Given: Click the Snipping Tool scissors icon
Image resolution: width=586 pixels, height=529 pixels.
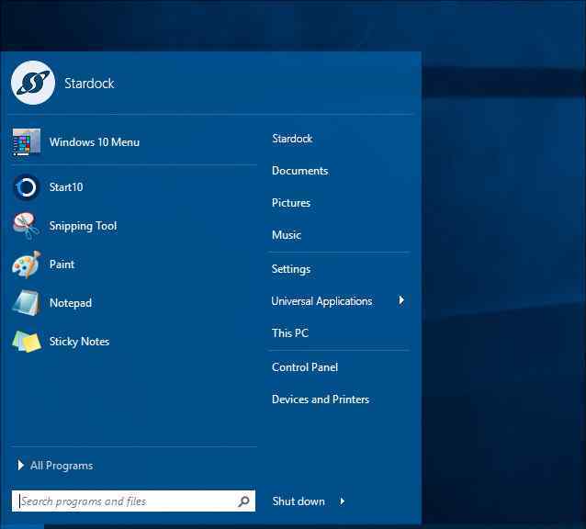Looking at the screenshot, I should click(26, 226).
